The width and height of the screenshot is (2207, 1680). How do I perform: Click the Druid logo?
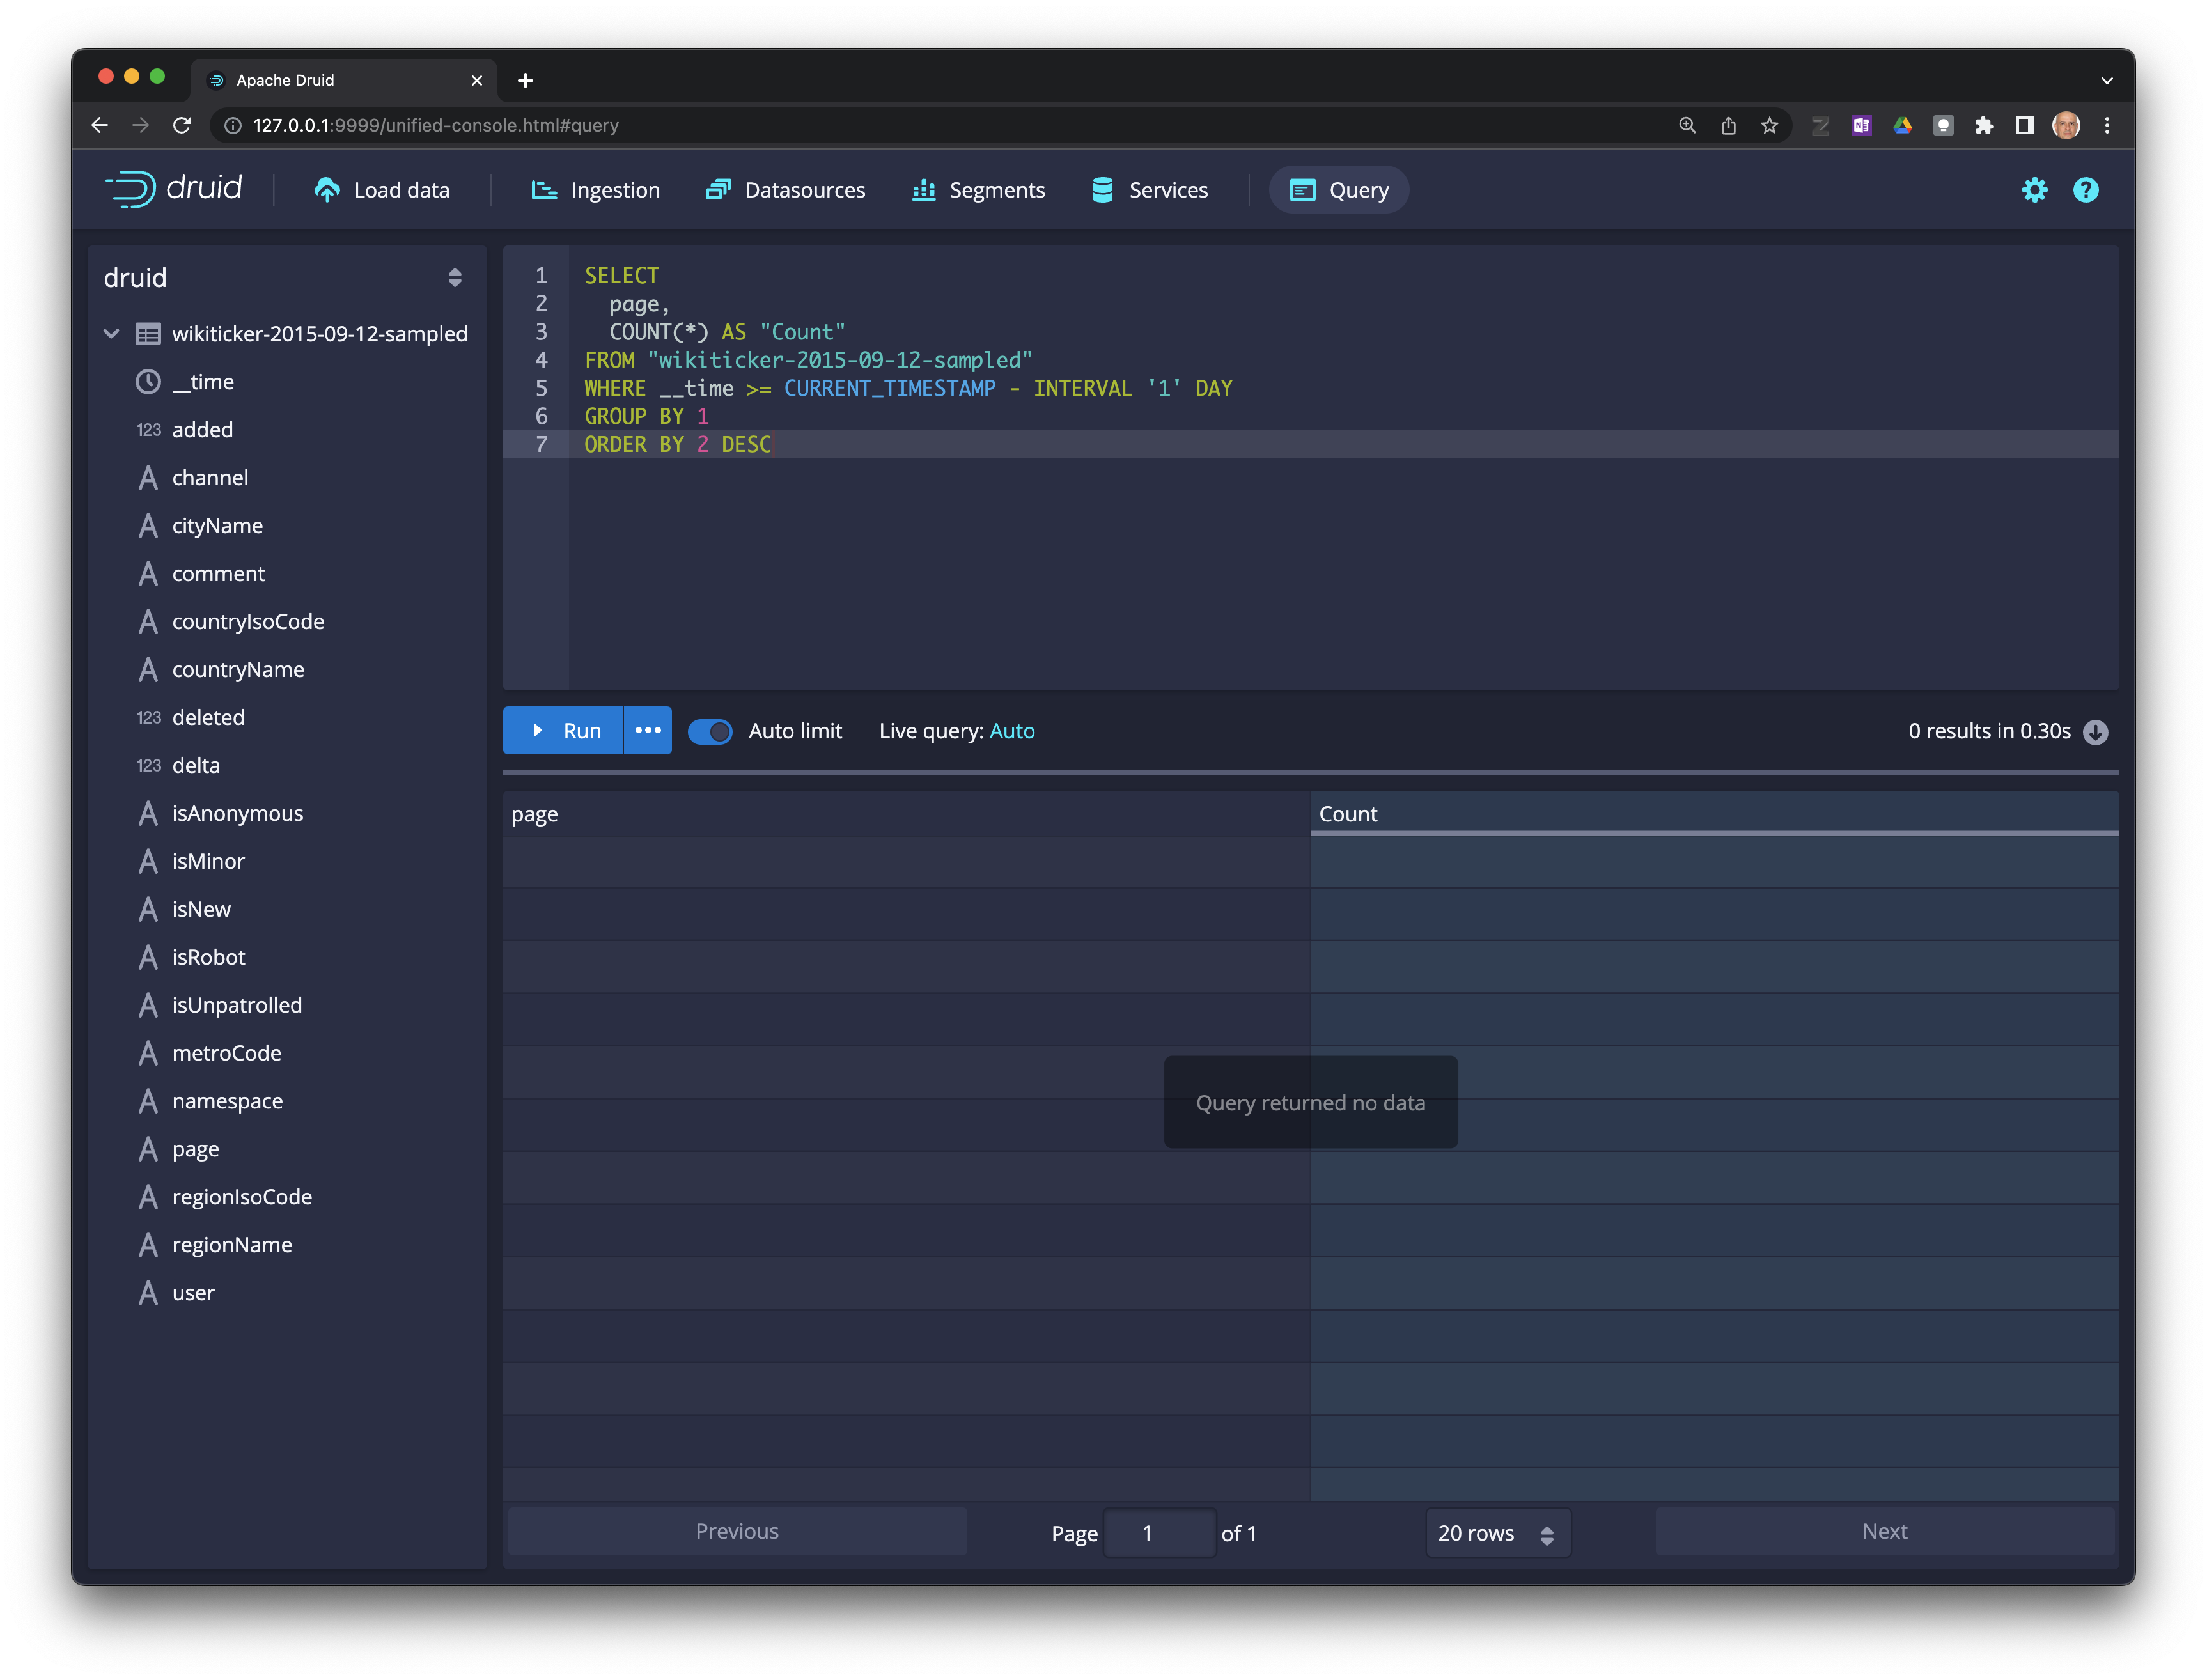[x=175, y=189]
